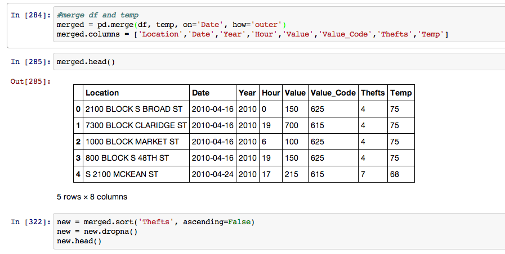This screenshot has width=505, height=254.
Task: Click the cell 'S 2100 MCKEAN ST'
Action: coord(136,174)
